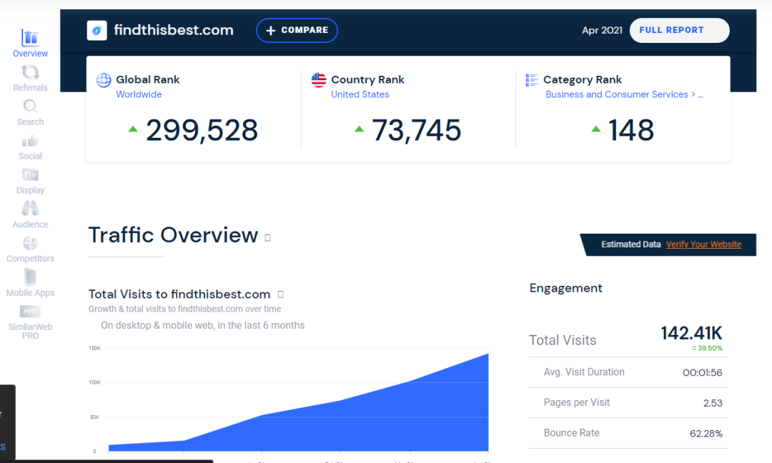Click the Apr 2021 date label
The image size is (772, 463).
tap(602, 30)
